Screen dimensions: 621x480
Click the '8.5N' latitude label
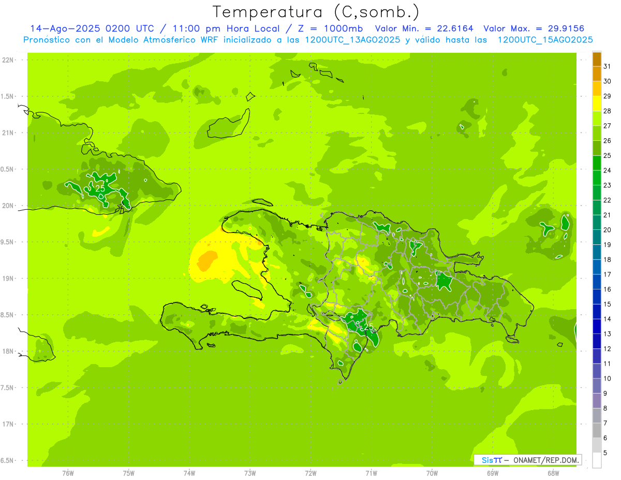pyautogui.click(x=8, y=315)
